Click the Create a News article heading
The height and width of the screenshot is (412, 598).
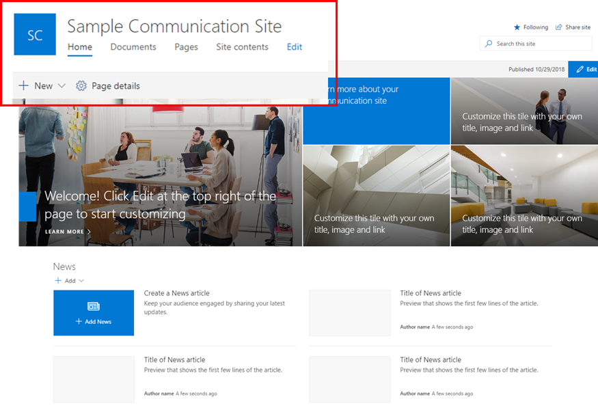[177, 293]
